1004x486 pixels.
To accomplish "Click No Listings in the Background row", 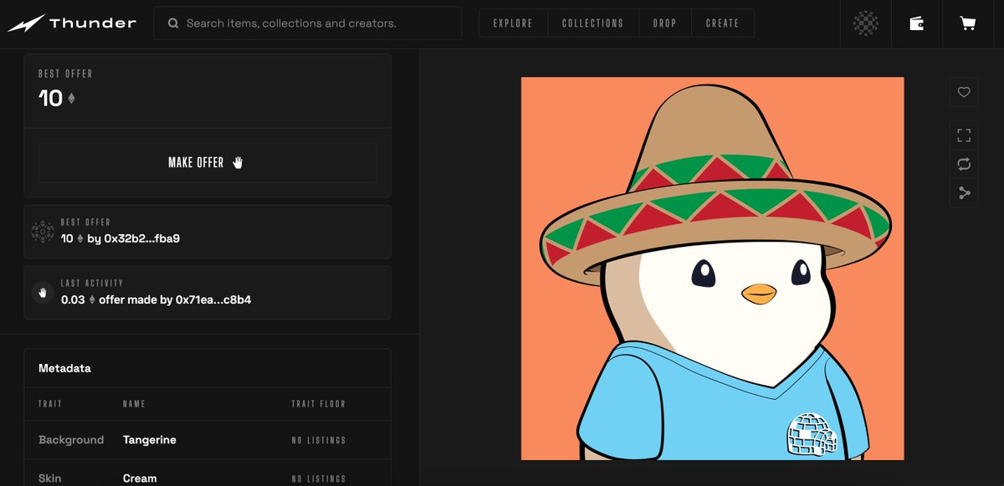I will 319,440.
